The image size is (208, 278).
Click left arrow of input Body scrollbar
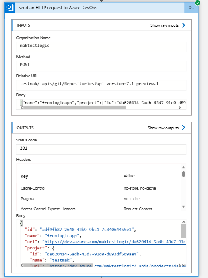pos(22,107)
